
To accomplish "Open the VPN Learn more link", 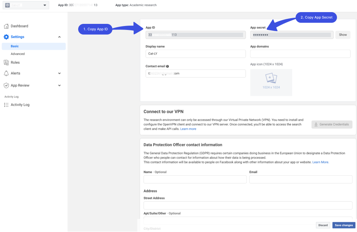I will tap(188, 129).
